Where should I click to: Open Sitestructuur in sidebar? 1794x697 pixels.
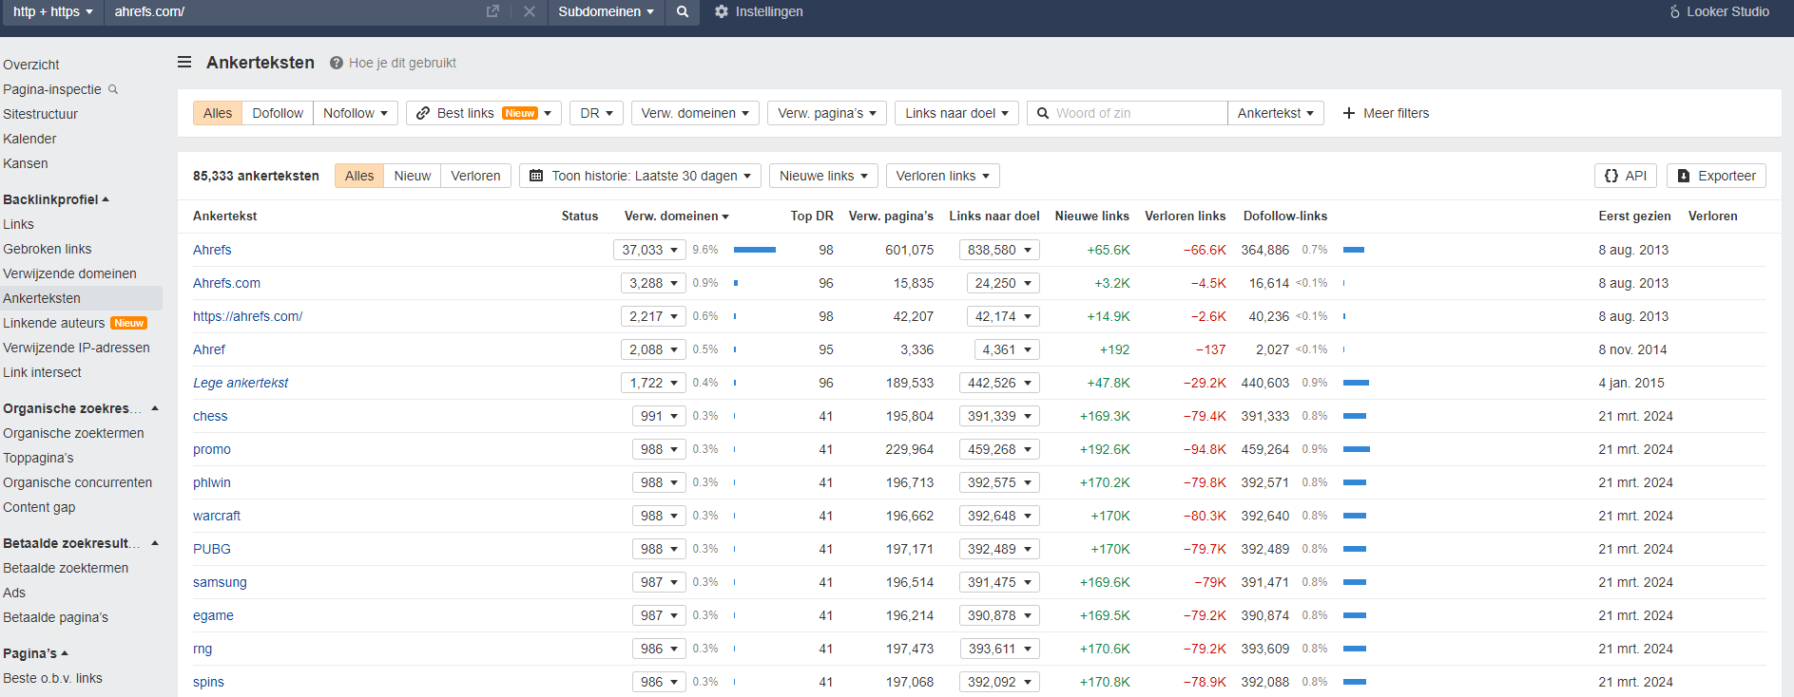[x=41, y=114]
